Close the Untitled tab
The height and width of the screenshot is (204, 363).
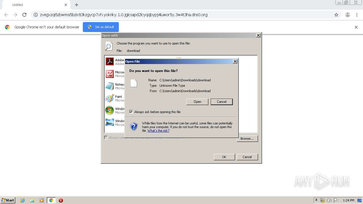click(x=66, y=5)
